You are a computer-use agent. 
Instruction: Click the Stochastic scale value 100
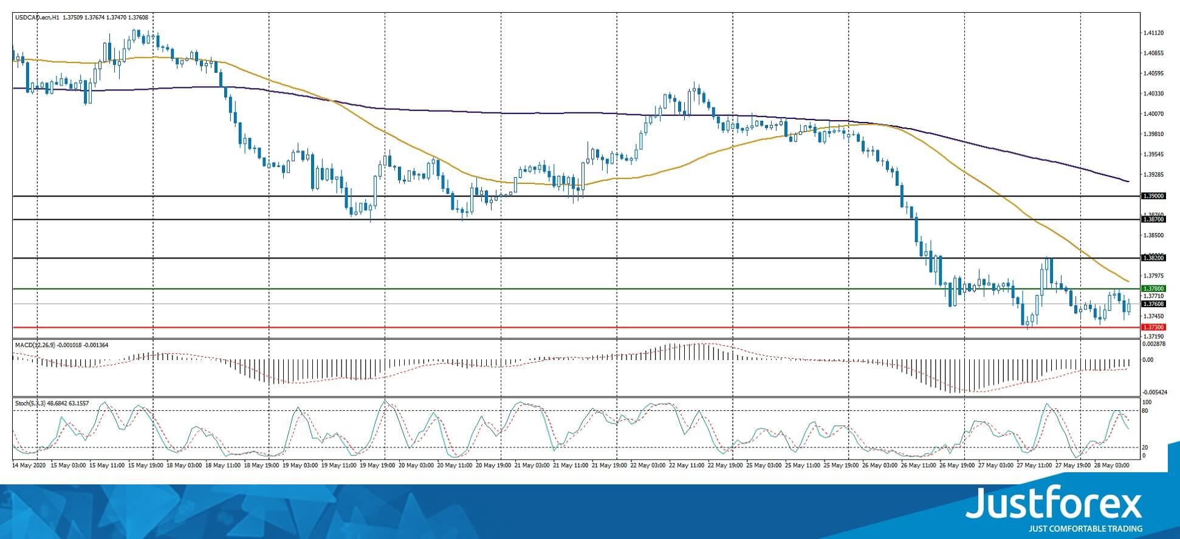1147,402
